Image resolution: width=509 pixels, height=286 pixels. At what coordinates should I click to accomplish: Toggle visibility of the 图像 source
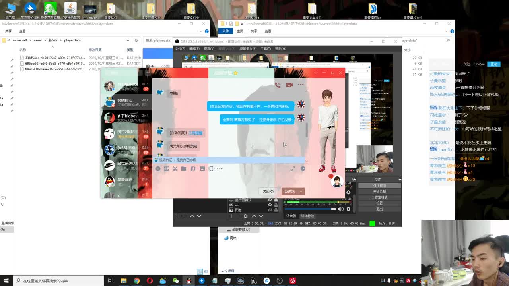pos(270,210)
